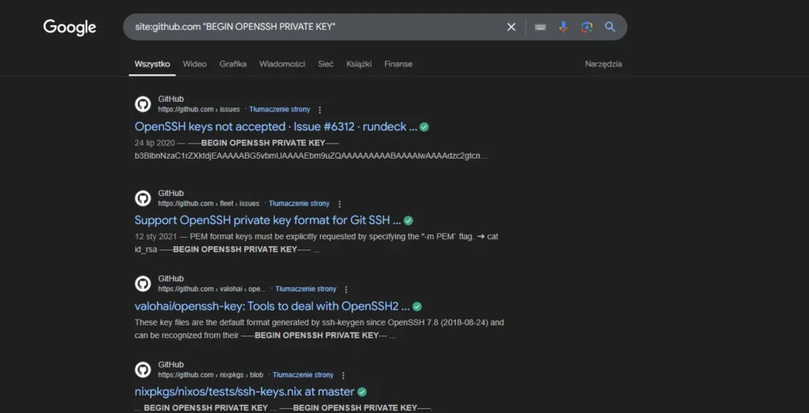Switch to the Wideo tab
The height and width of the screenshot is (413, 809).
(x=194, y=64)
